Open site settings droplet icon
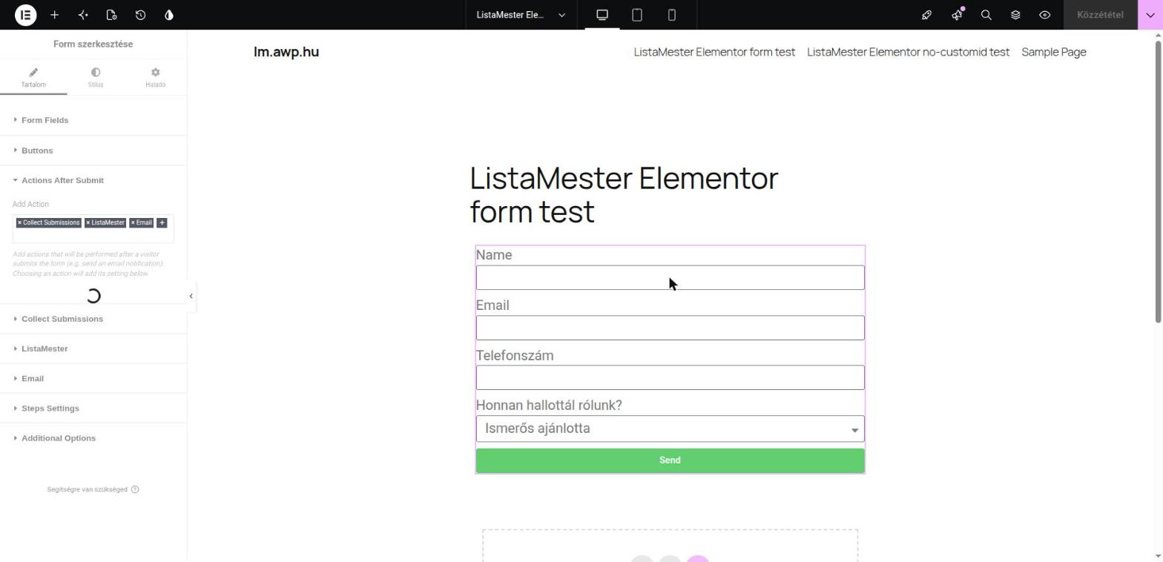The height and width of the screenshot is (562, 1163). click(169, 15)
